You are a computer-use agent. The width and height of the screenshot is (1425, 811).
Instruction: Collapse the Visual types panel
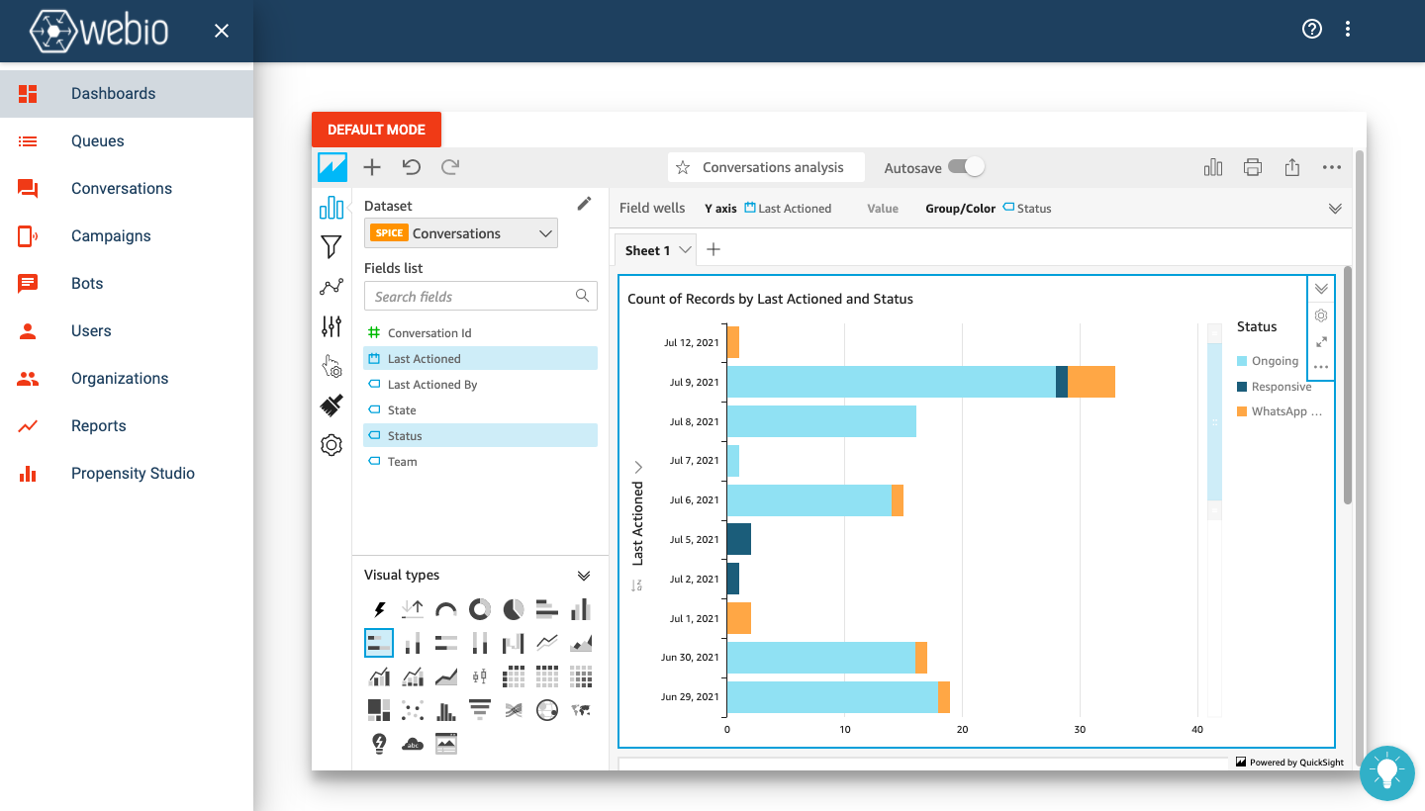[x=584, y=576]
